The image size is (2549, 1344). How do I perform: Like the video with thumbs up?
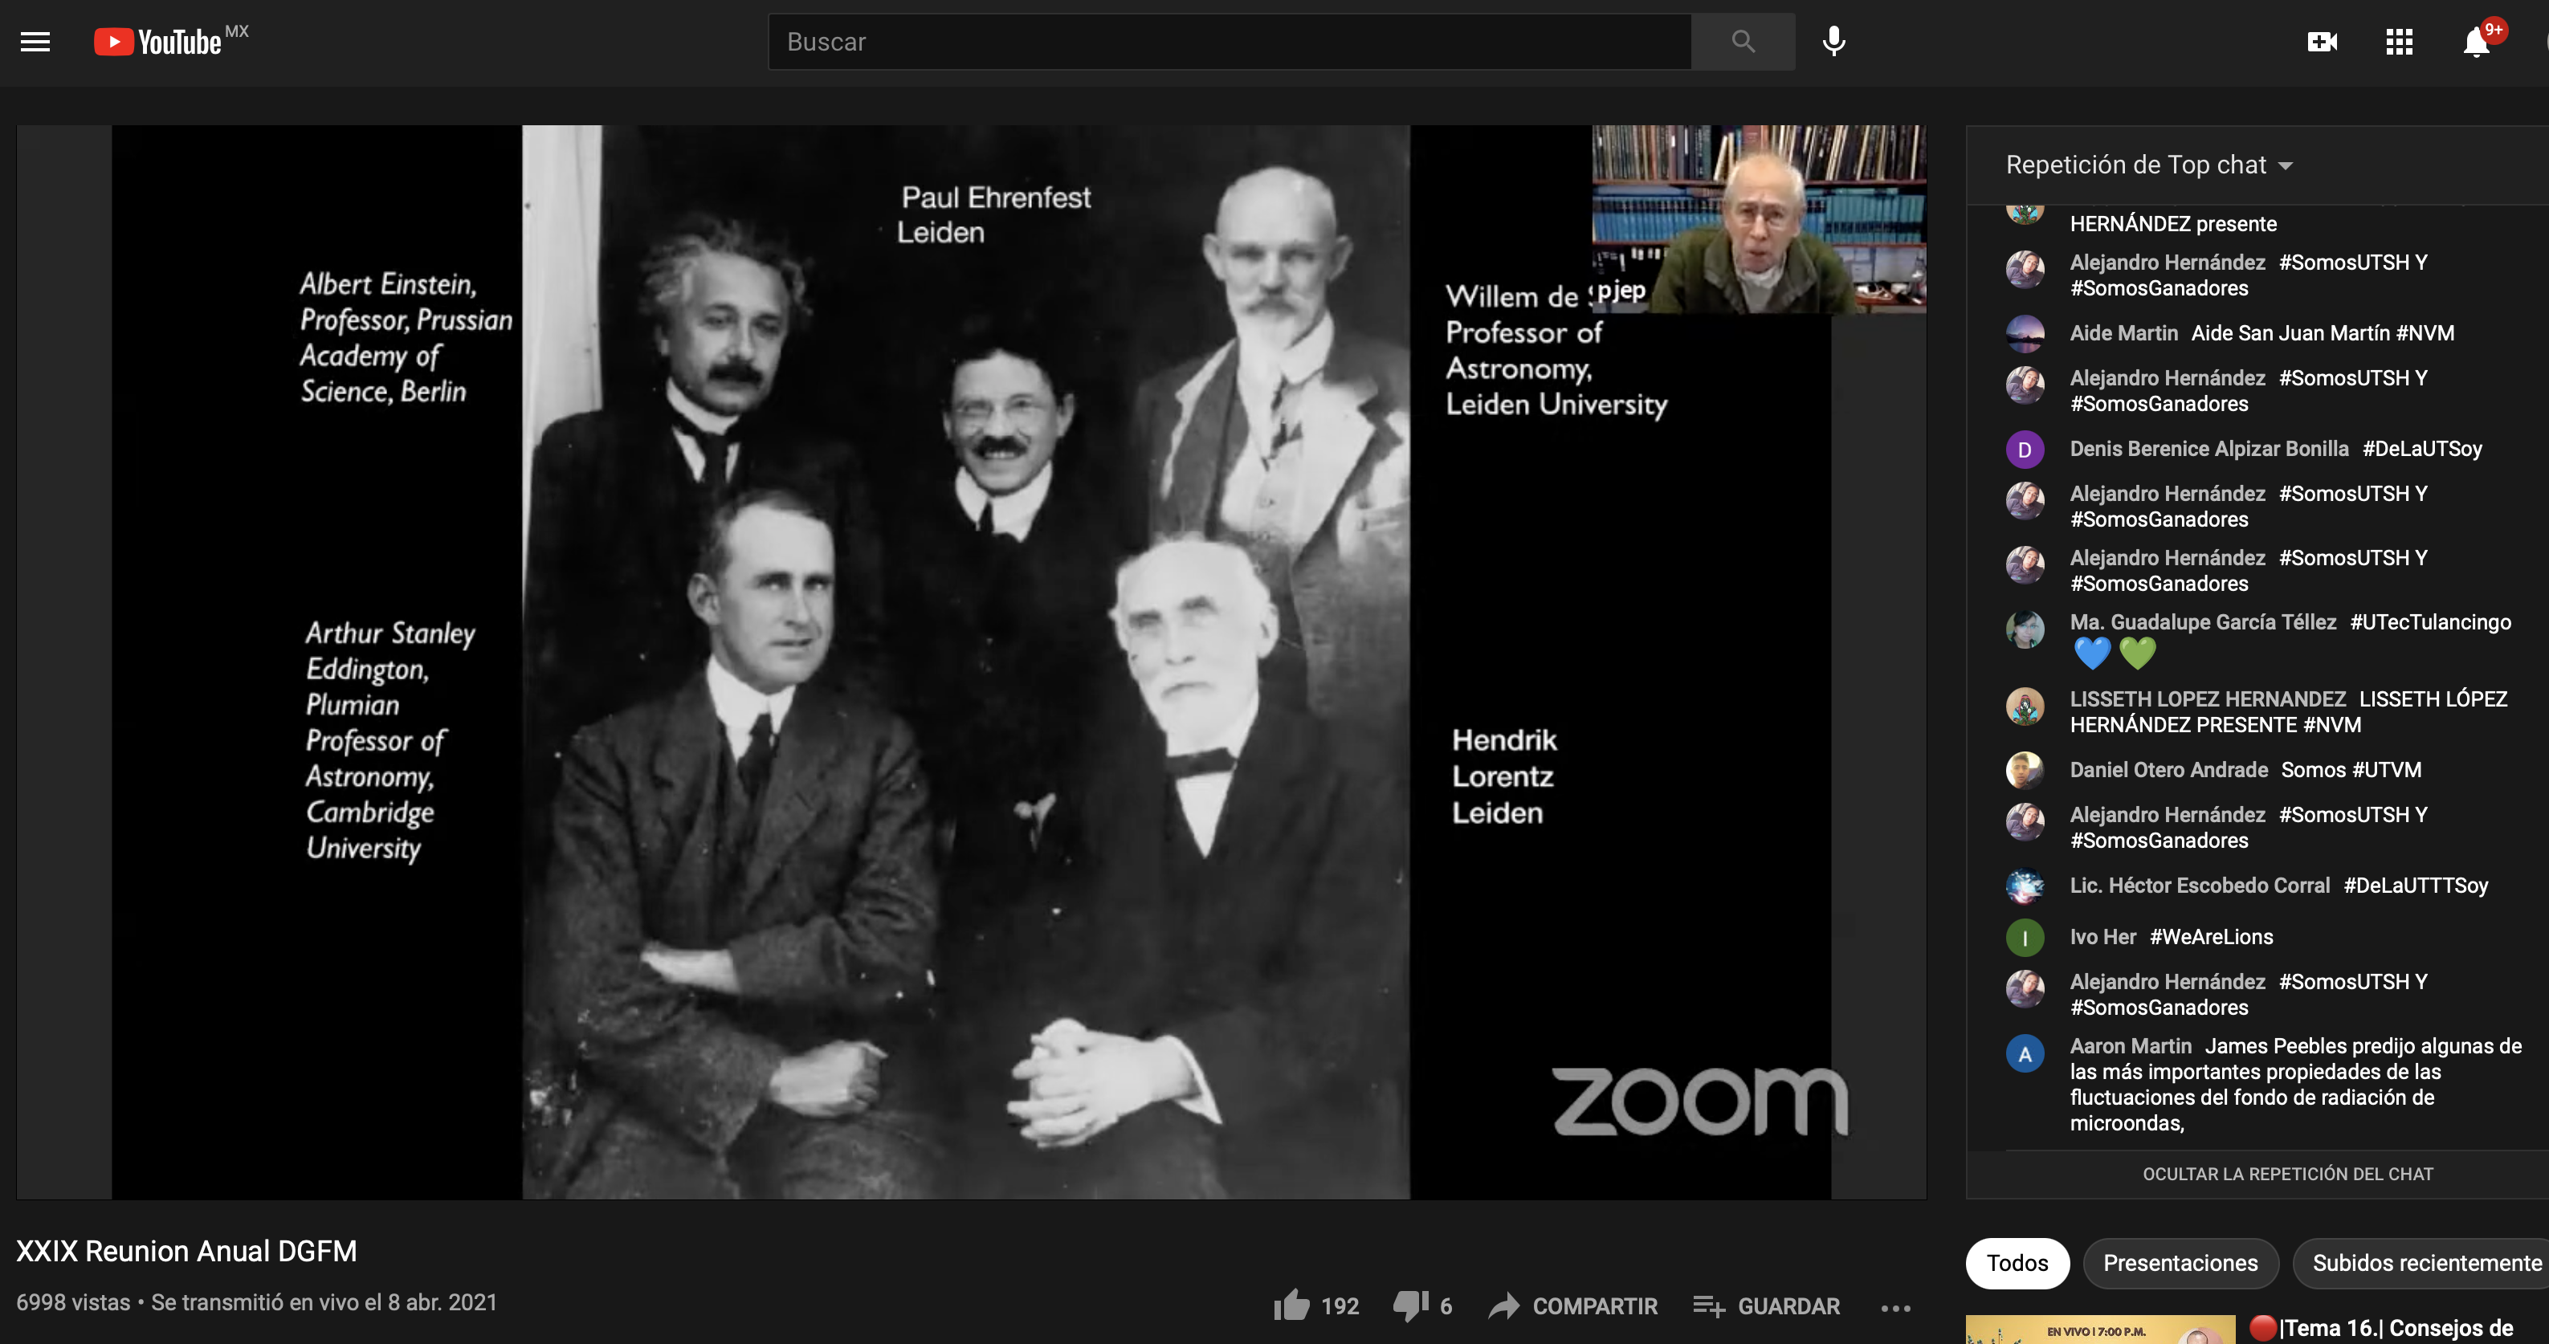point(1292,1305)
